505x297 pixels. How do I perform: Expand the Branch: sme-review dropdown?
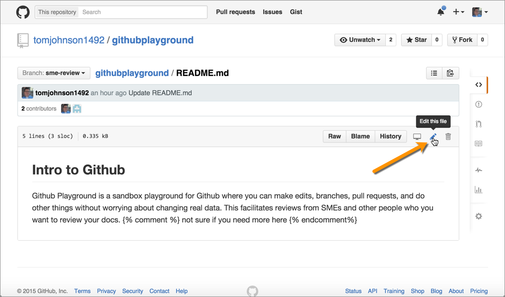pos(54,73)
